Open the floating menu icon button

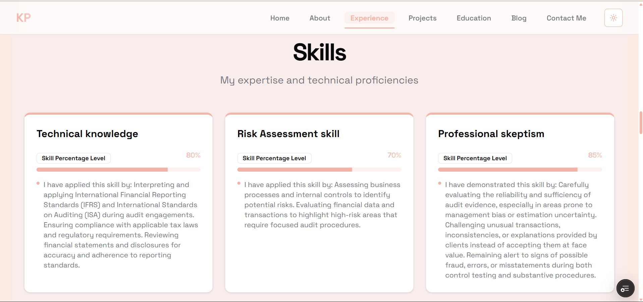click(x=625, y=288)
